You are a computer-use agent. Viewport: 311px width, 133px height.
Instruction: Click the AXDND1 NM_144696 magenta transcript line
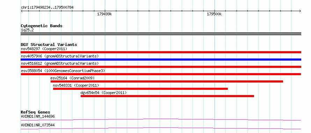[x=161, y=119]
